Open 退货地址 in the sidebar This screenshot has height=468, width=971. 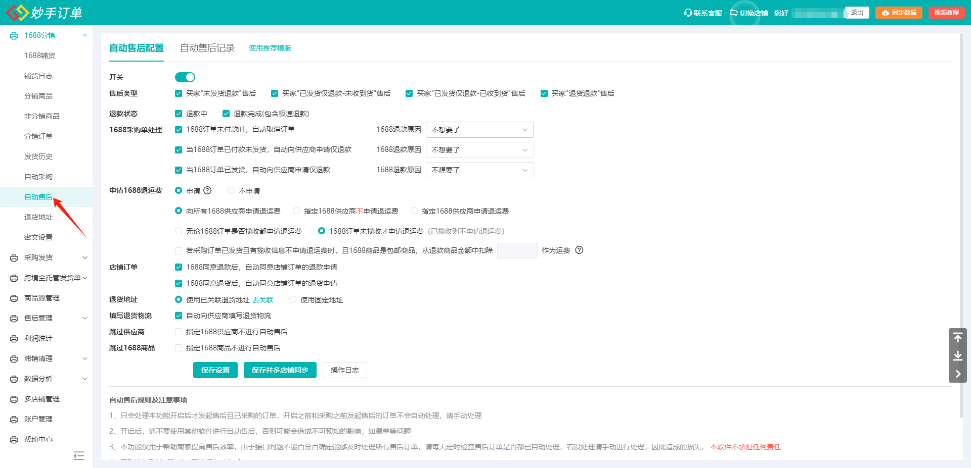38,217
